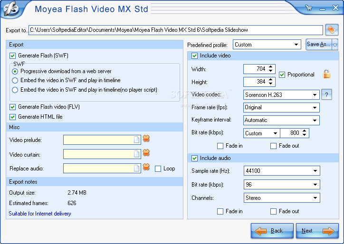
Task: Click the padlock icon beside Proportional
Action: click(x=326, y=74)
